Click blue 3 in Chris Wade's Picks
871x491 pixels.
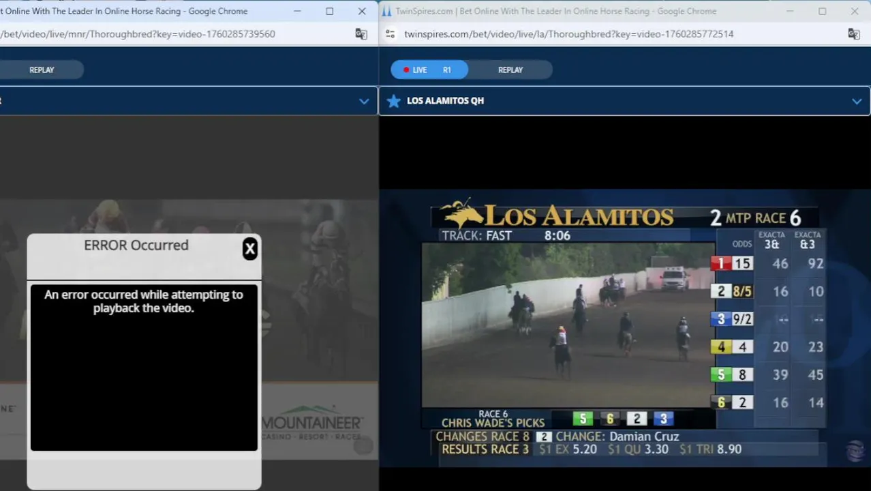[x=664, y=419]
